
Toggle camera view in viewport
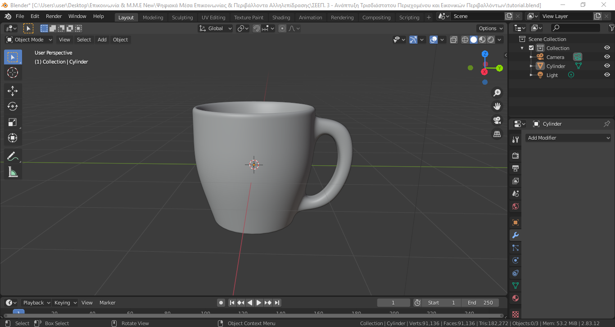coord(497,120)
